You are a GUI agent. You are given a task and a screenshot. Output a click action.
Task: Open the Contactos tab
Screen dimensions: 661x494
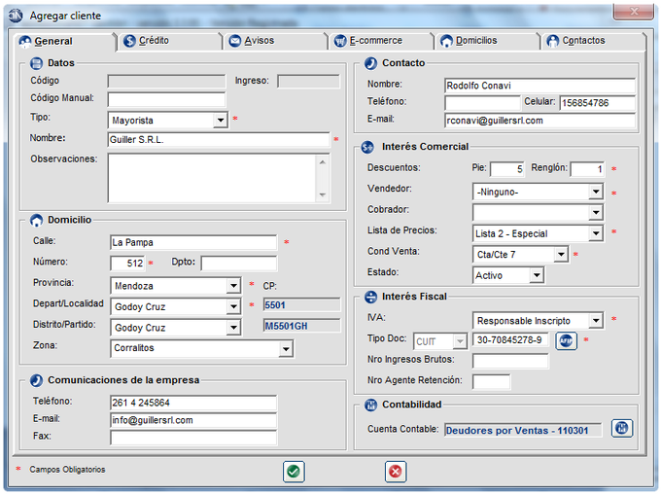594,41
